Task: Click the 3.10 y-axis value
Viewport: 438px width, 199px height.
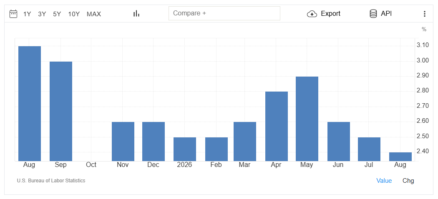Action: [x=423, y=45]
